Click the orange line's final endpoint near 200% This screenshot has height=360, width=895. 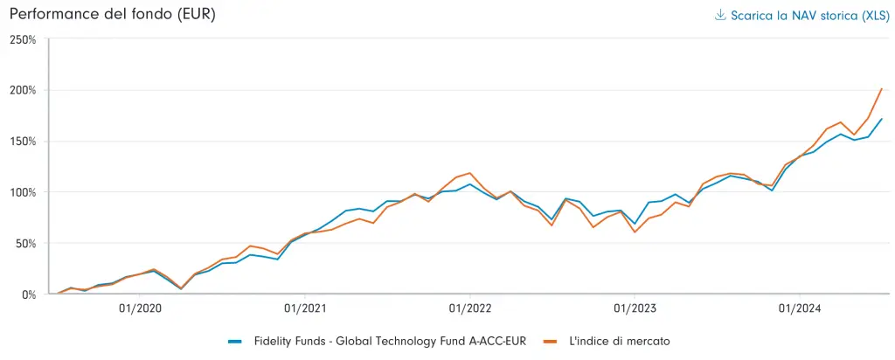[881, 88]
